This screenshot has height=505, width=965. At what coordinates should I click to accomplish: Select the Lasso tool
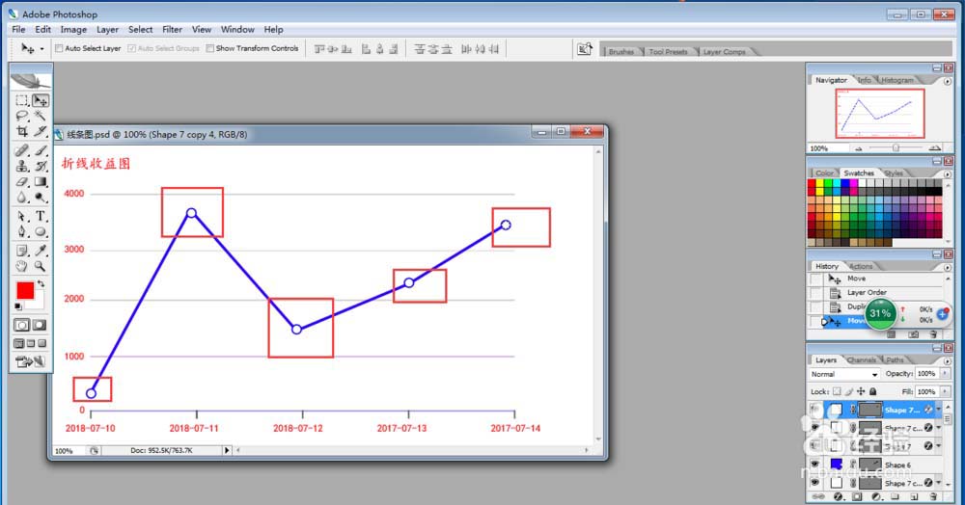tap(21, 116)
